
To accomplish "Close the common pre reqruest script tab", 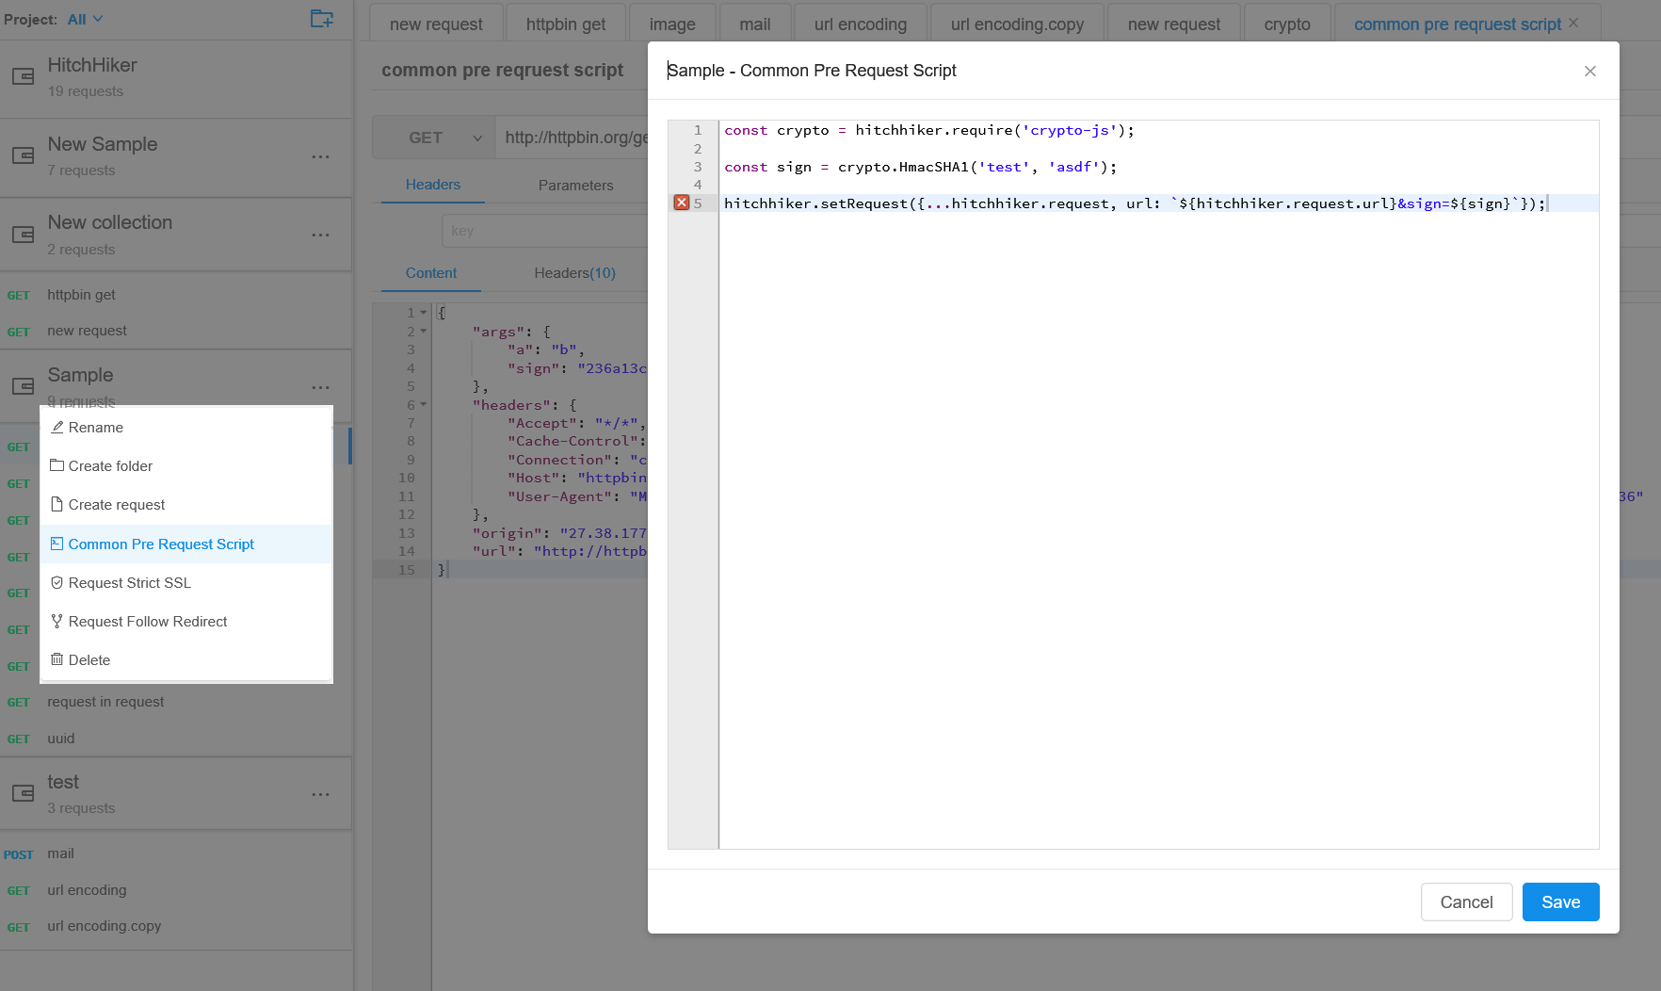I will [1573, 23].
